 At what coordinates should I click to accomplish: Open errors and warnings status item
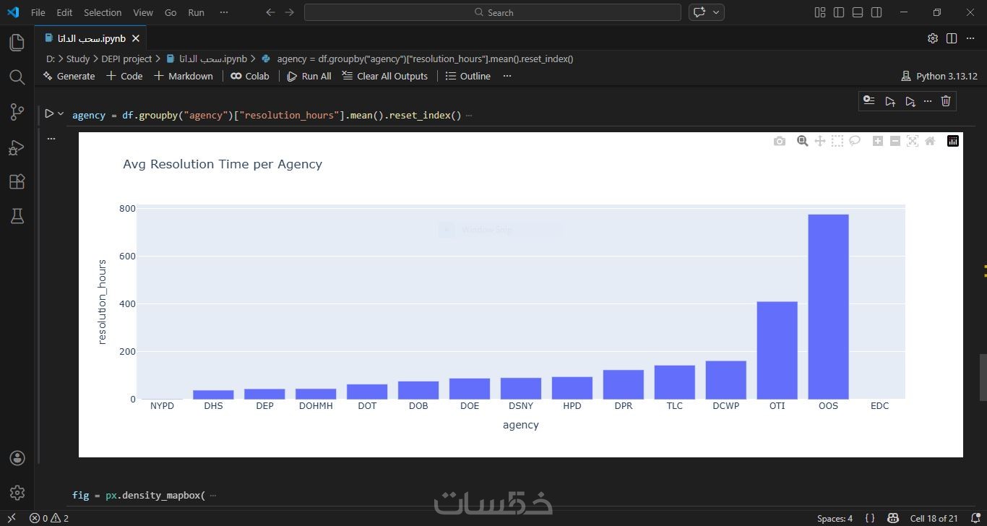tap(49, 518)
